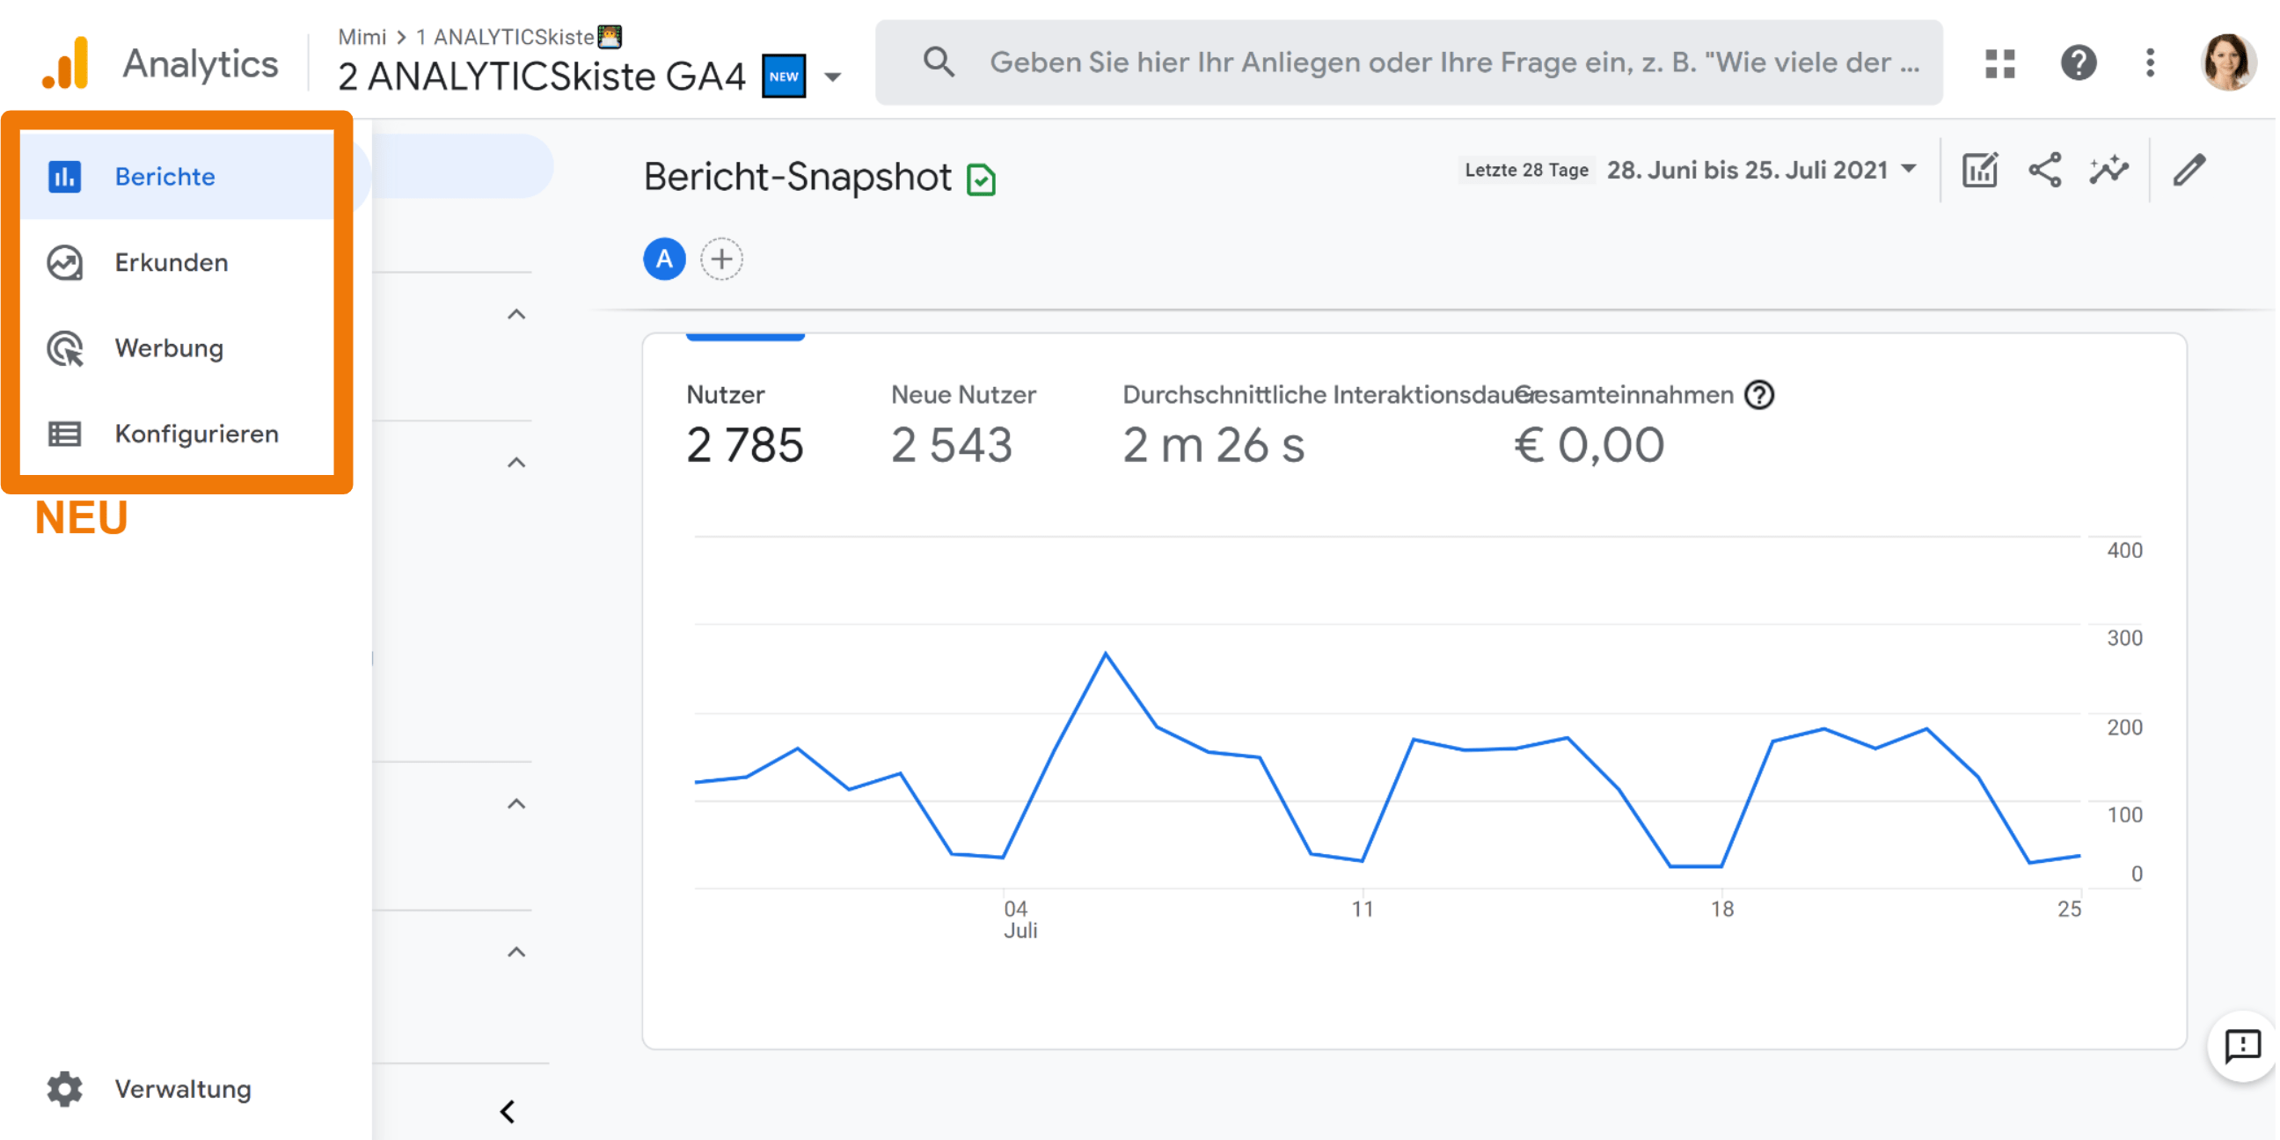Click the share report icon
The height and width of the screenshot is (1140, 2280).
[2043, 170]
